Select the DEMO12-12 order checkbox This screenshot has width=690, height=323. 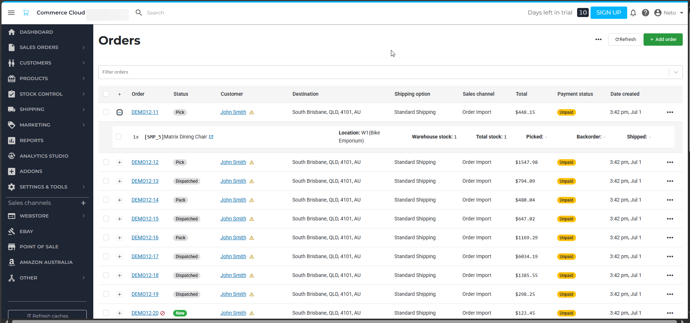(x=106, y=162)
